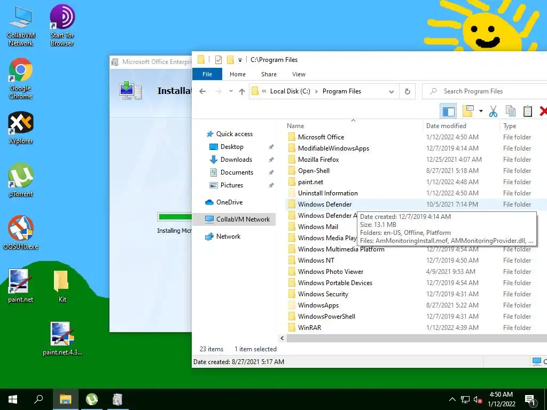Select Documents in navigation pane
The height and width of the screenshot is (410, 547).
coord(237,172)
